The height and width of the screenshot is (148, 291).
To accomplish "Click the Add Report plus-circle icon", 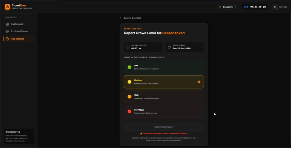I will tap(7, 39).
